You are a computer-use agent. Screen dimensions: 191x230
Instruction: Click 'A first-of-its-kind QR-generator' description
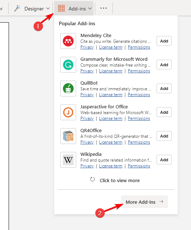pos(116,136)
